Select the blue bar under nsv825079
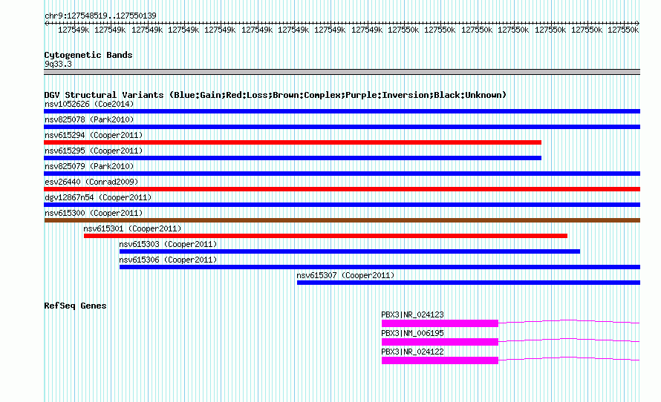Image resolution: width=661 pixels, height=402 pixels. pyautogui.click(x=342, y=174)
